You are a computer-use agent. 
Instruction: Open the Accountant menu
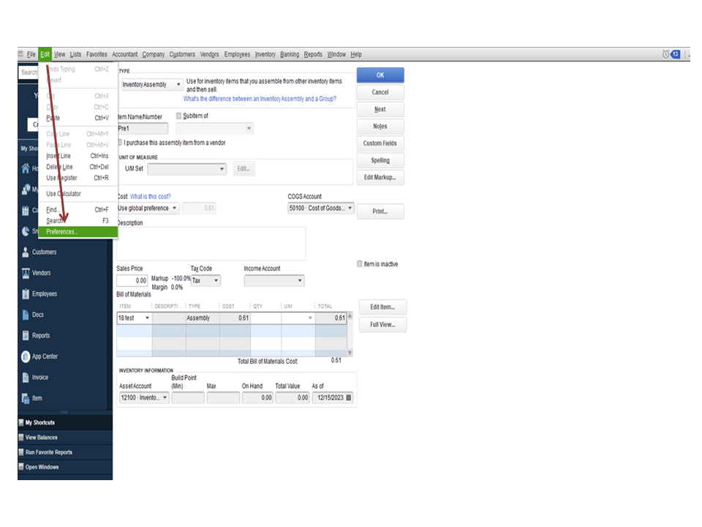[125, 54]
